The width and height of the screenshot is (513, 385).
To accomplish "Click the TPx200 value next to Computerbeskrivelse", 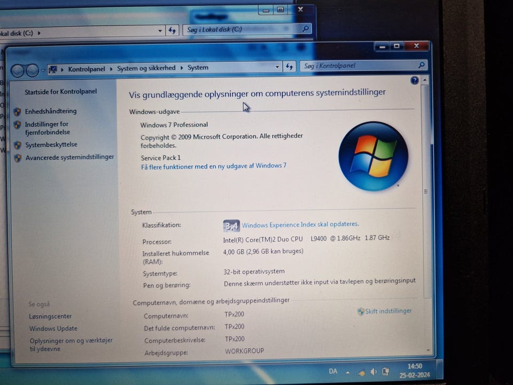I will (235, 339).
